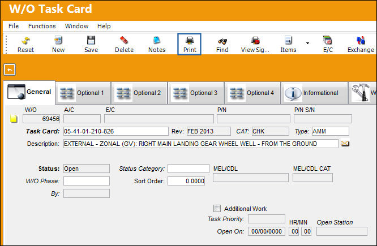Click the Type field showing AMM
Screen dimensions: 377x246
coord(331,131)
